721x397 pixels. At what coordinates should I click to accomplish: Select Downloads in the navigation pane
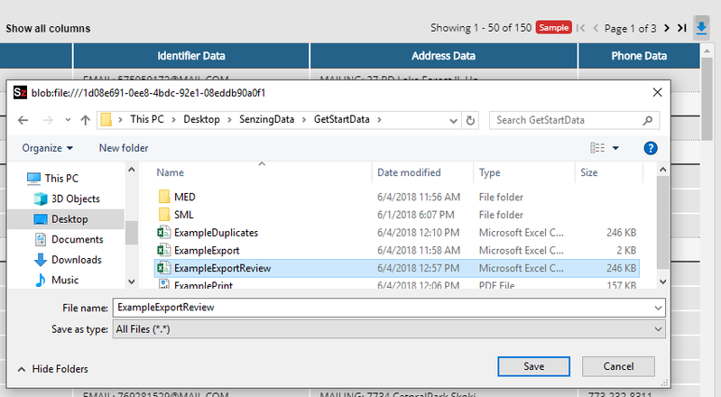76,260
